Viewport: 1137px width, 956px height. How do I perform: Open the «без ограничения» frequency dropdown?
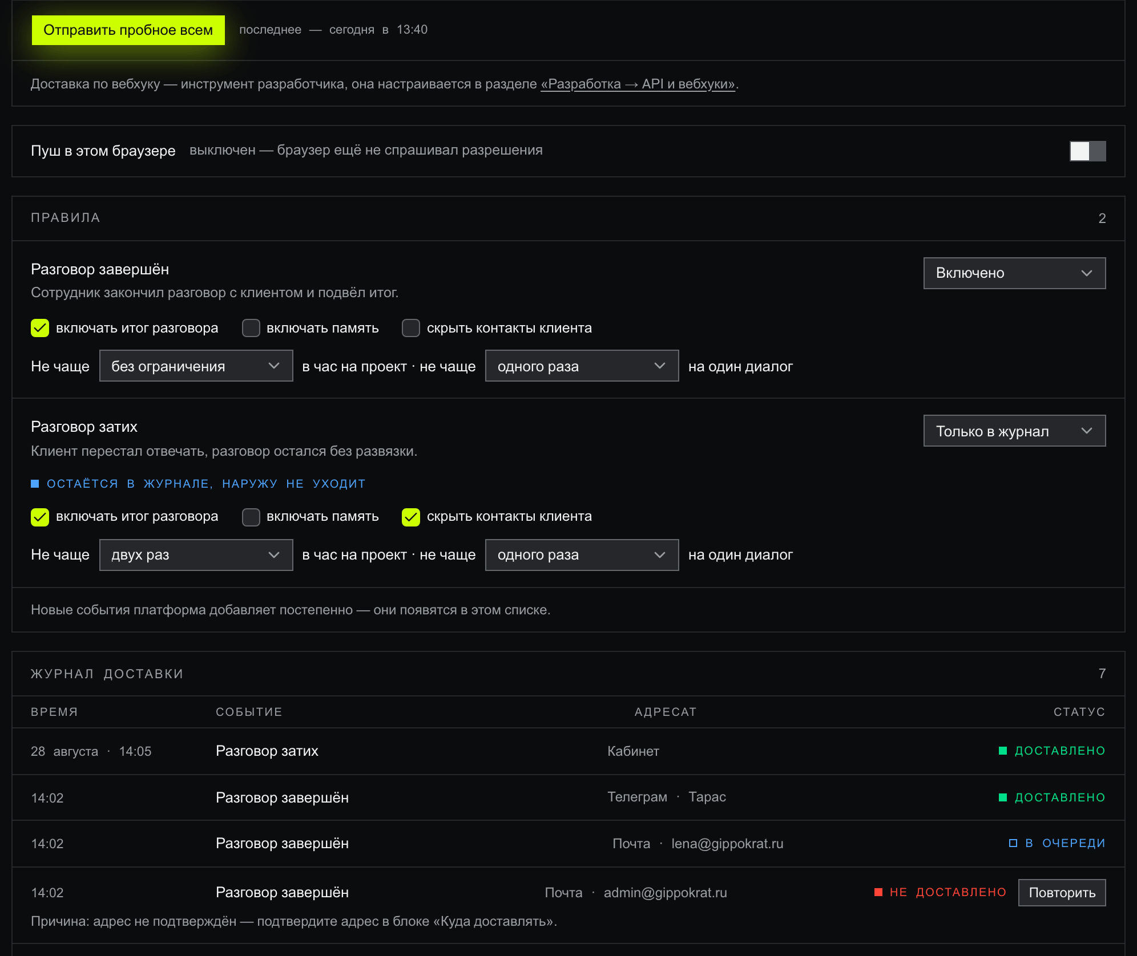click(196, 366)
